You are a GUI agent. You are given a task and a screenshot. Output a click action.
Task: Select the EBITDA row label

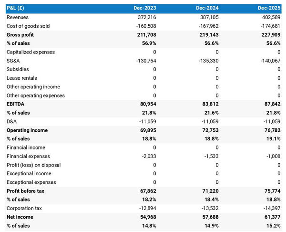click(x=16, y=104)
